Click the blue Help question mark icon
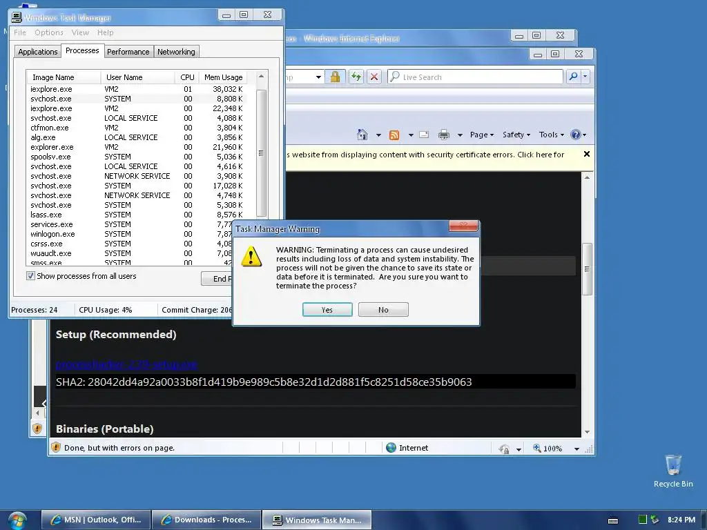This screenshot has height=530, width=707. 575,135
